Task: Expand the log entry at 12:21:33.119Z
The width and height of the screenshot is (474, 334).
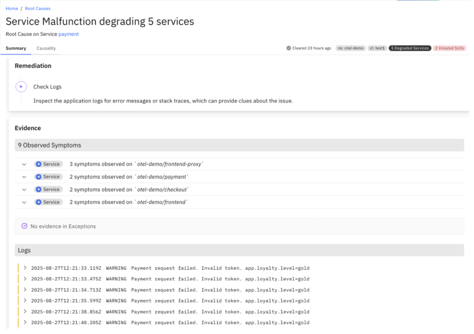Action: (25, 268)
